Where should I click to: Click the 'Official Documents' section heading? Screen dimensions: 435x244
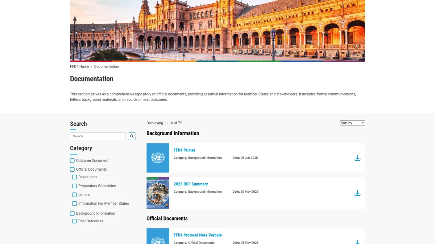pos(167,218)
